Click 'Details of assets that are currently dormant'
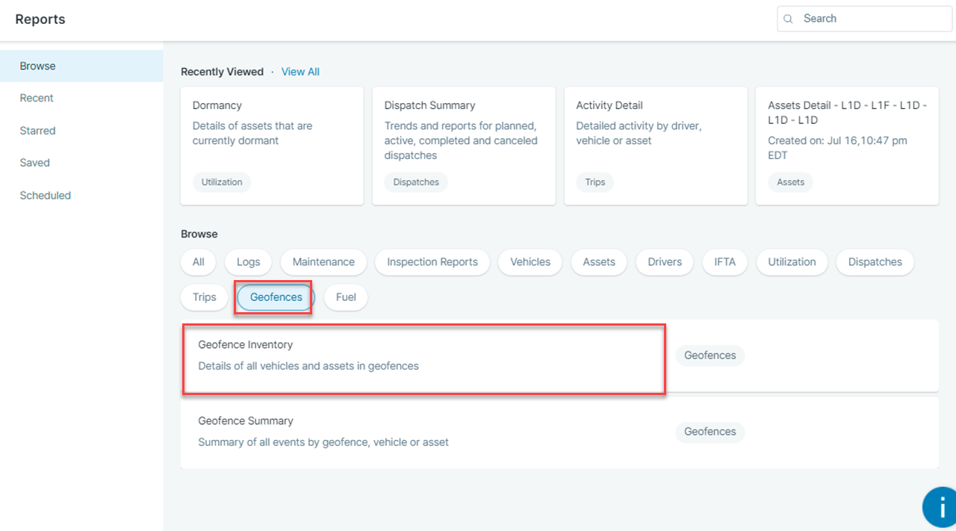 pyautogui.click(x=252, y=133)
